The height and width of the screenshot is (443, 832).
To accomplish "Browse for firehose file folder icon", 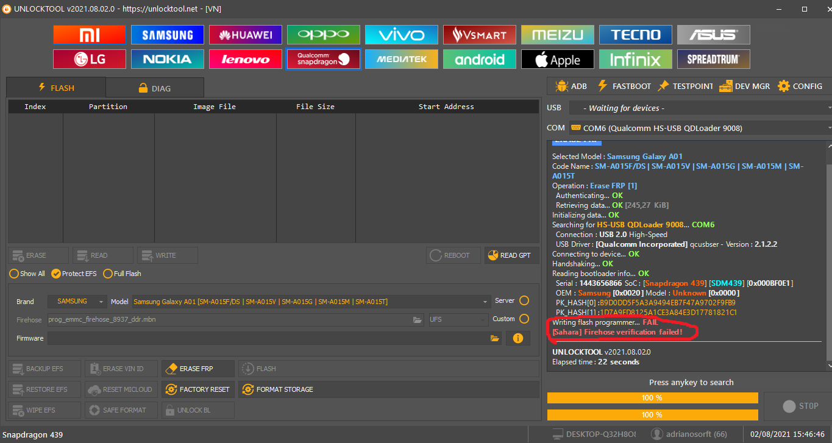I will tap(418, 319).
